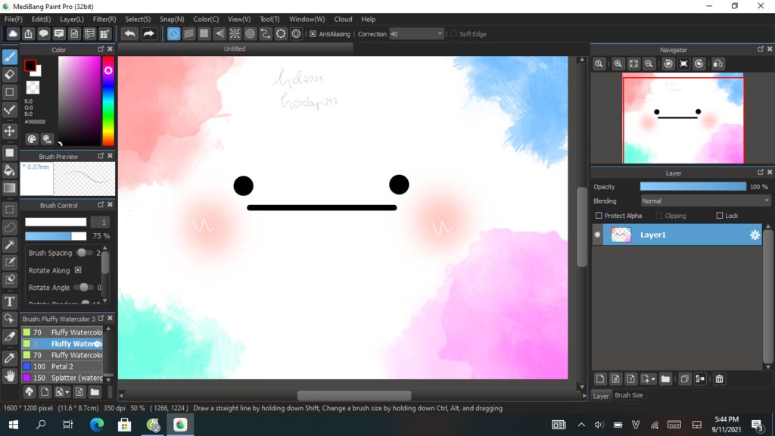Open the File menu

coord(14,19)
